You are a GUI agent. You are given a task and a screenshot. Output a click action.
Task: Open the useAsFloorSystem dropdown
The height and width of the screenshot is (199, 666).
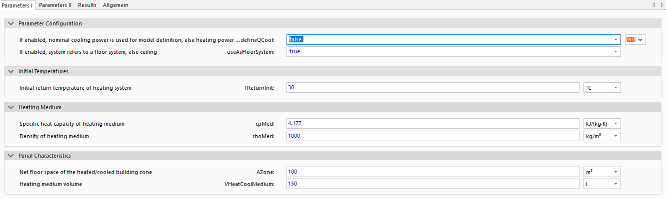(615, 51)
